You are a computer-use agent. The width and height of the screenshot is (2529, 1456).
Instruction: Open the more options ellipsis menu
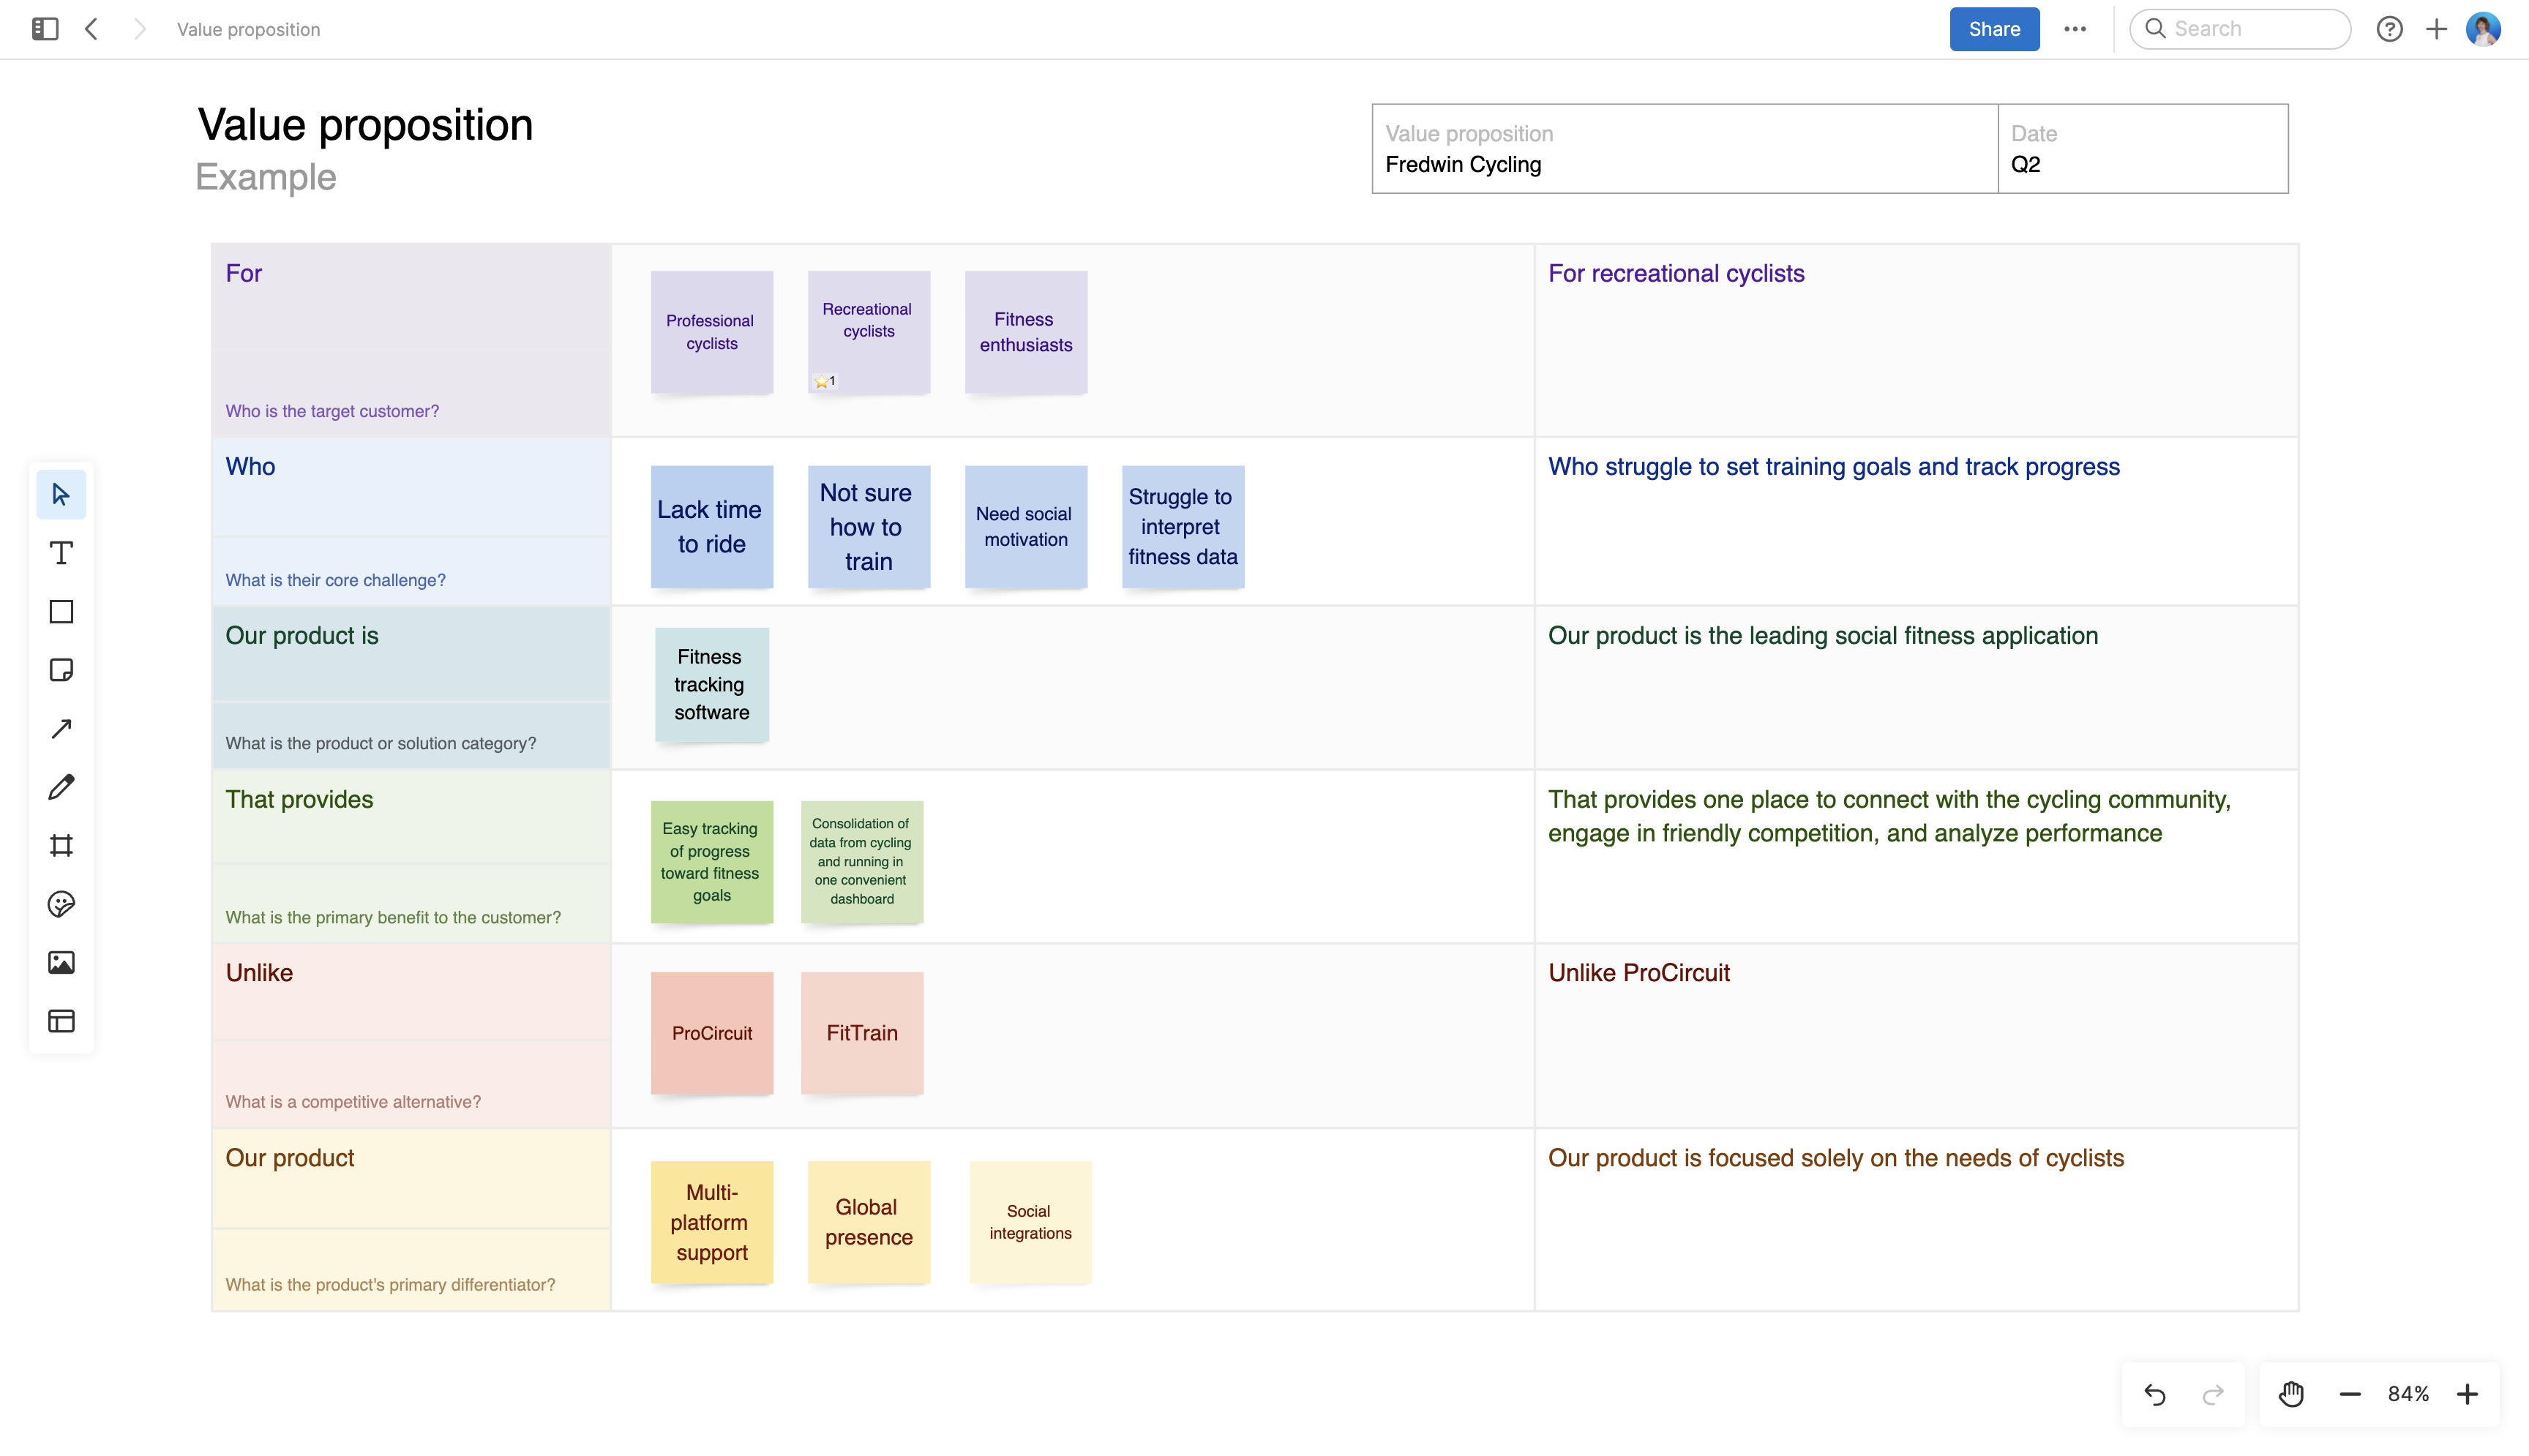click(2075, 29)
